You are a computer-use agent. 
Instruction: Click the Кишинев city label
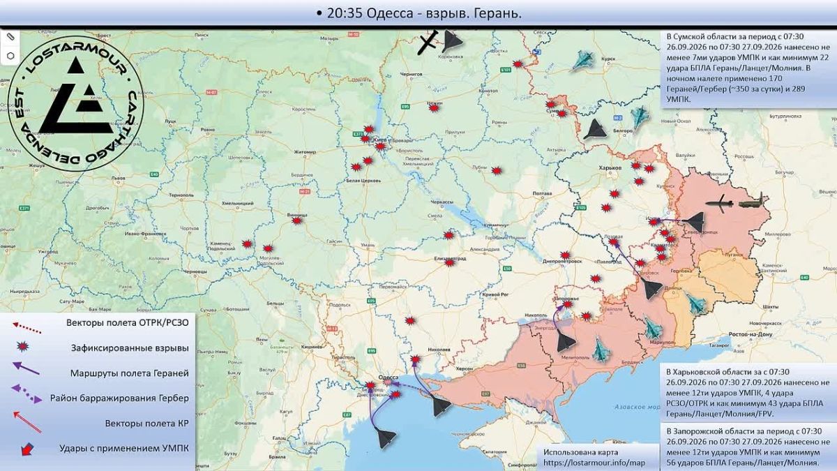(310, 346)
